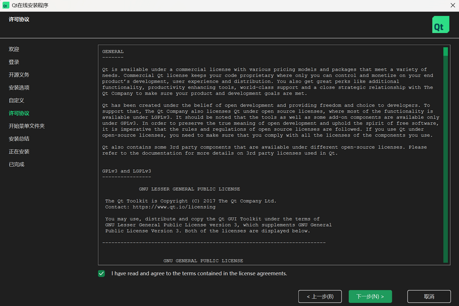Select the highlighted 许可协议 step in the sidebar
The width and height of the screenshot is (459, 306).
(19, 113)
